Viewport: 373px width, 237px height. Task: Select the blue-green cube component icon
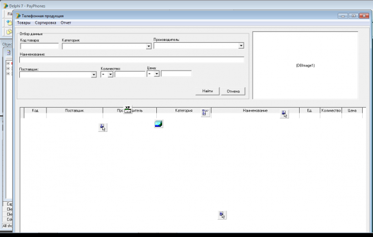pyautogui.click(x=158, y=124)
